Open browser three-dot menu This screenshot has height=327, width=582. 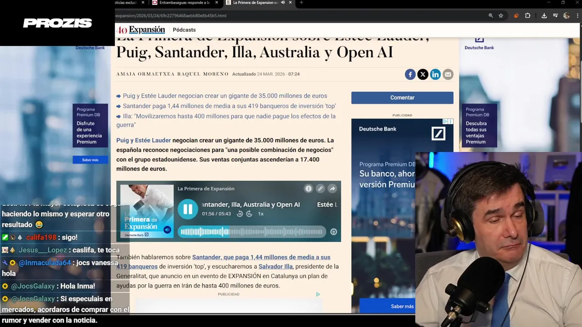(577, 15)
